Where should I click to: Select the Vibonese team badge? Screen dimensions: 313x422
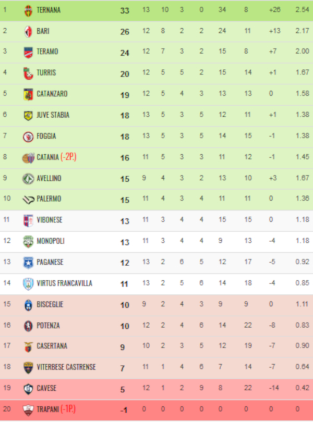(28, 220)
